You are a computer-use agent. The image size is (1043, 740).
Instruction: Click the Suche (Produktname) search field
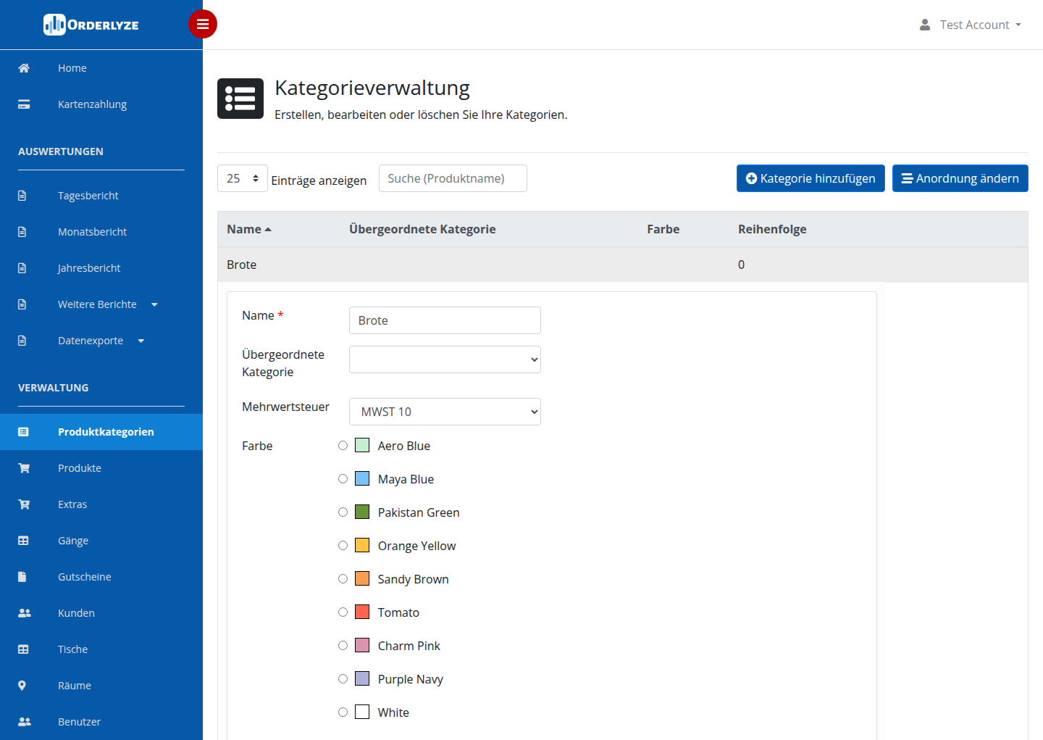click(x=453, y=178)
